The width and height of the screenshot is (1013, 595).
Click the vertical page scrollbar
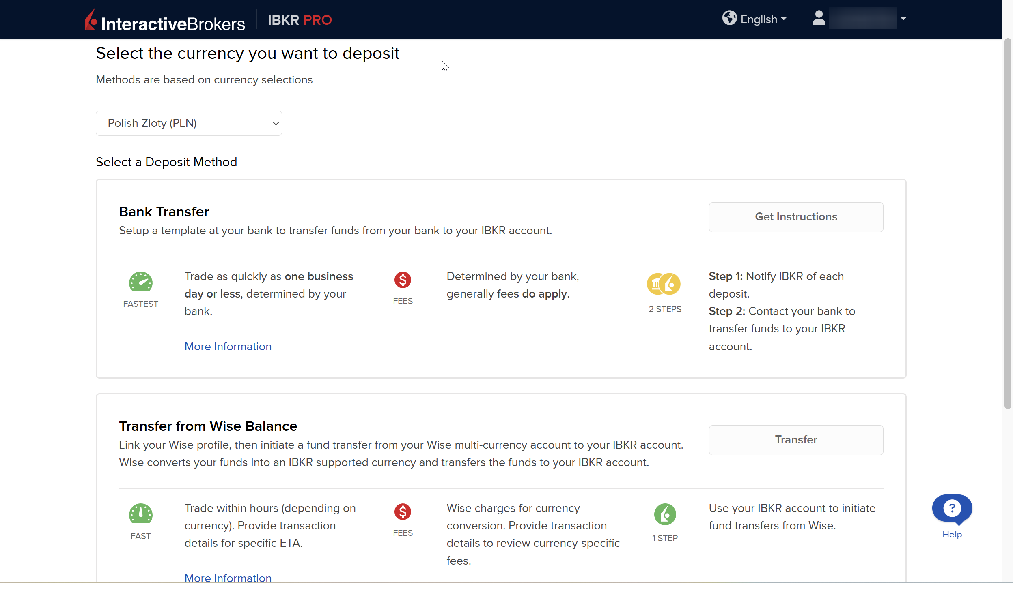(1007, 223)
